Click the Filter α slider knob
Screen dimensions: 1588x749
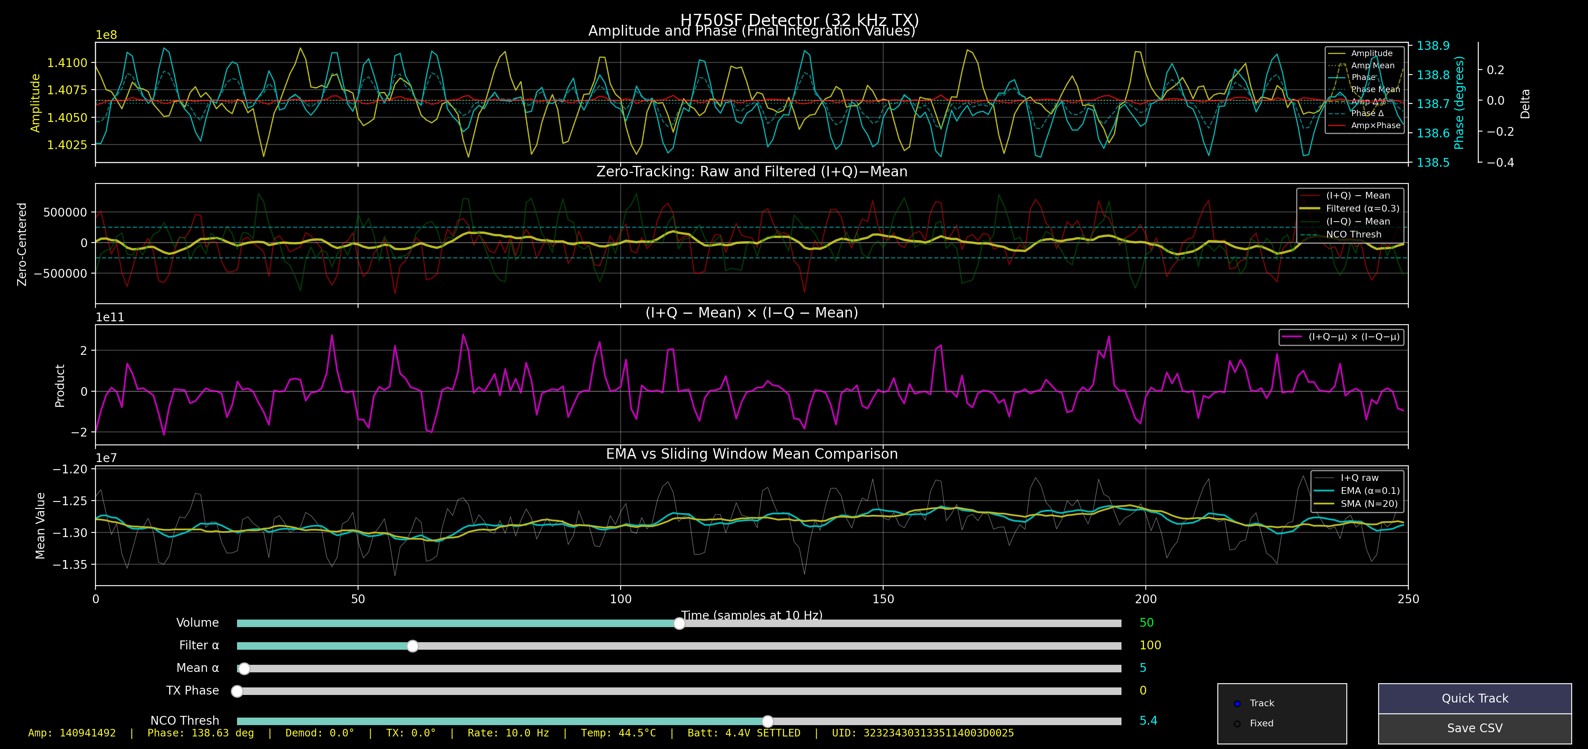tap(412, 646)
